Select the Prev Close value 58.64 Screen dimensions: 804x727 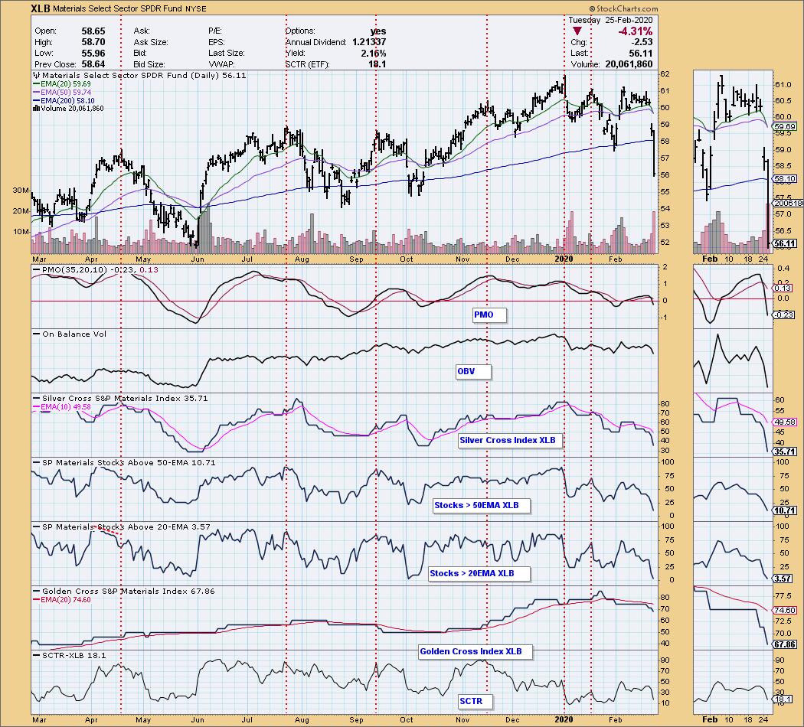tap(93, 64)
